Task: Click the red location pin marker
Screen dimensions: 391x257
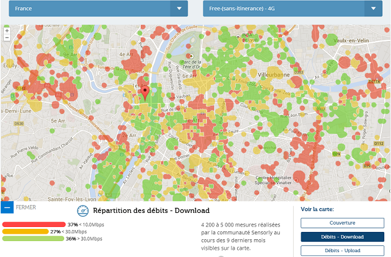Action: tap(145, 93)
